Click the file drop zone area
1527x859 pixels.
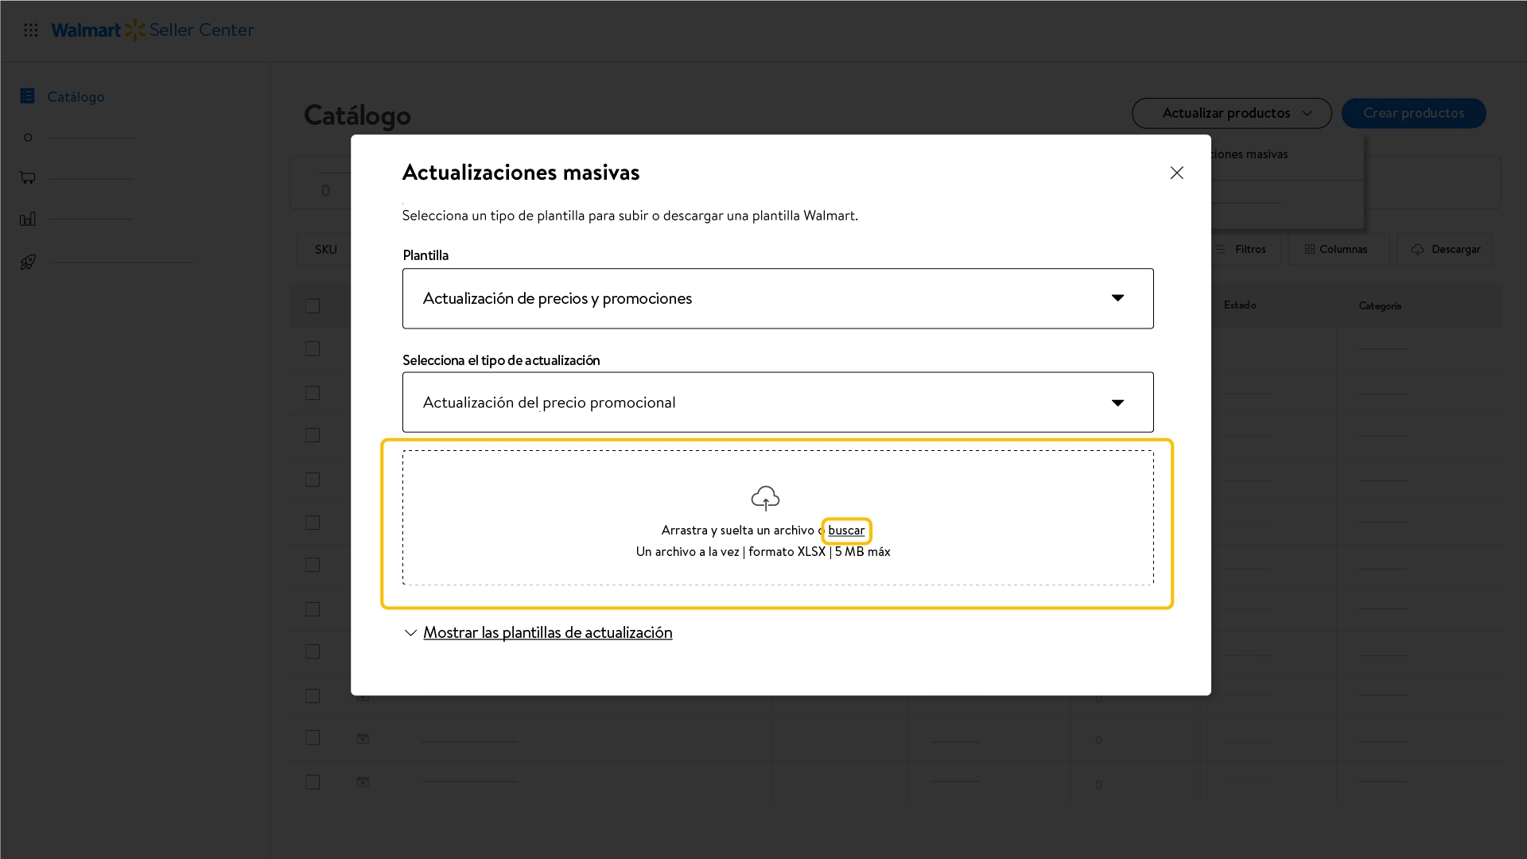tap(778, 518)
